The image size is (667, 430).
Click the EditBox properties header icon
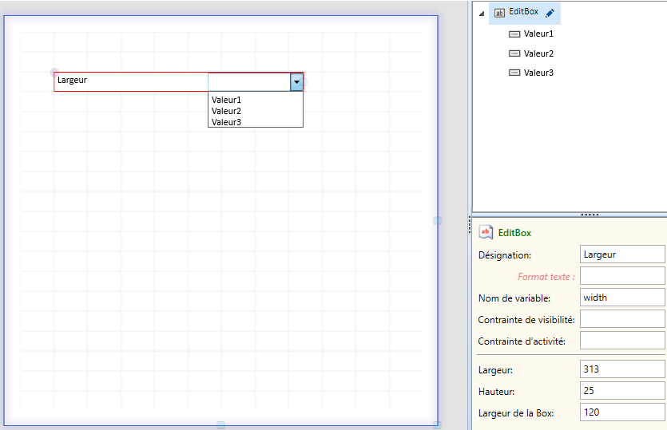tap(486, 232)
